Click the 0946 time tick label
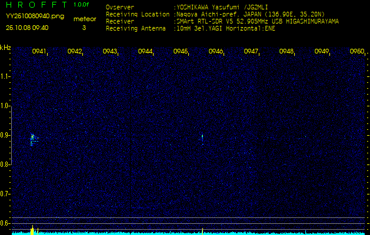This screenshot has height=235, width=370. tap(216, 51)
